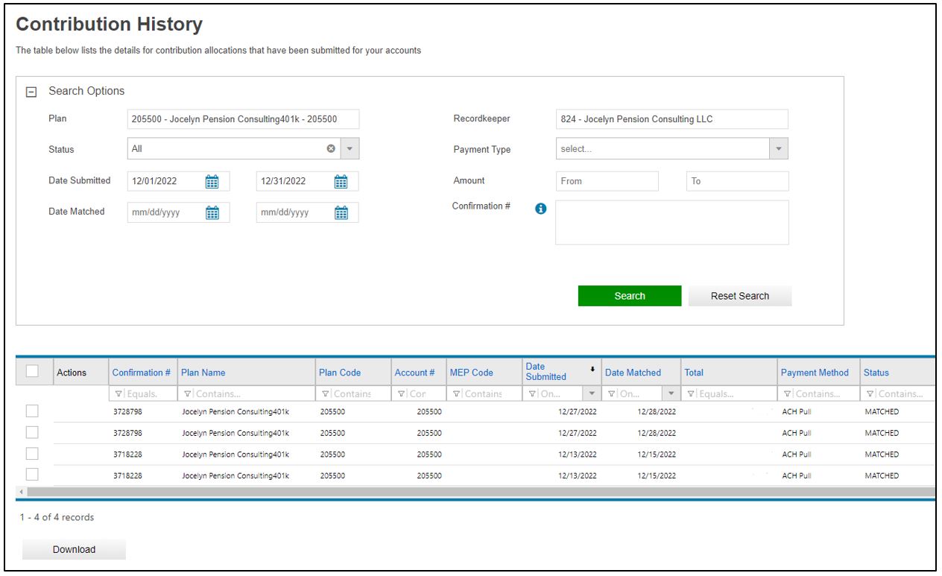
Task: Sort by the Payment Method column header
Action: point(814,373)
